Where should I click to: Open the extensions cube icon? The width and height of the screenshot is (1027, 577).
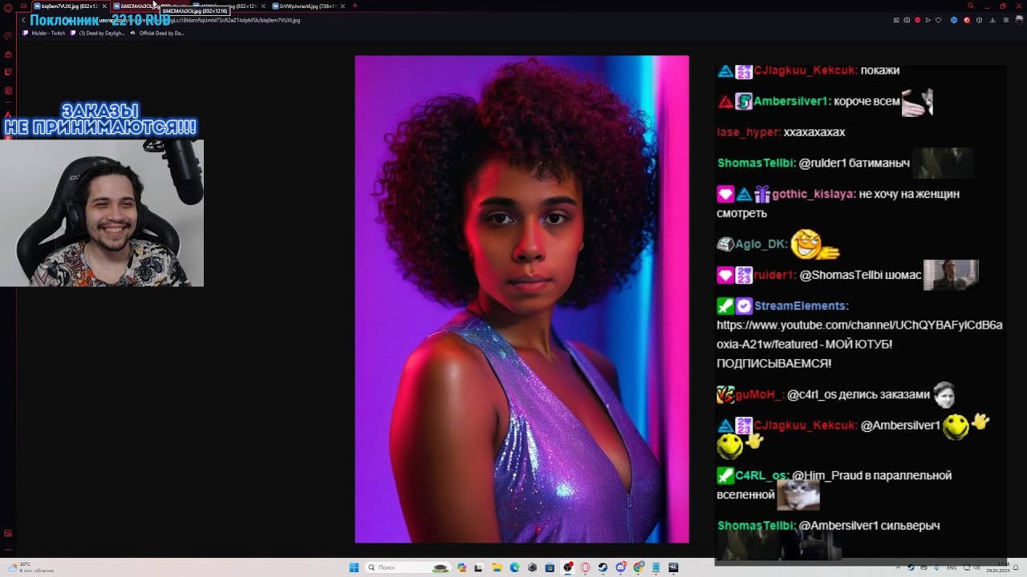(x=979, y=20)
